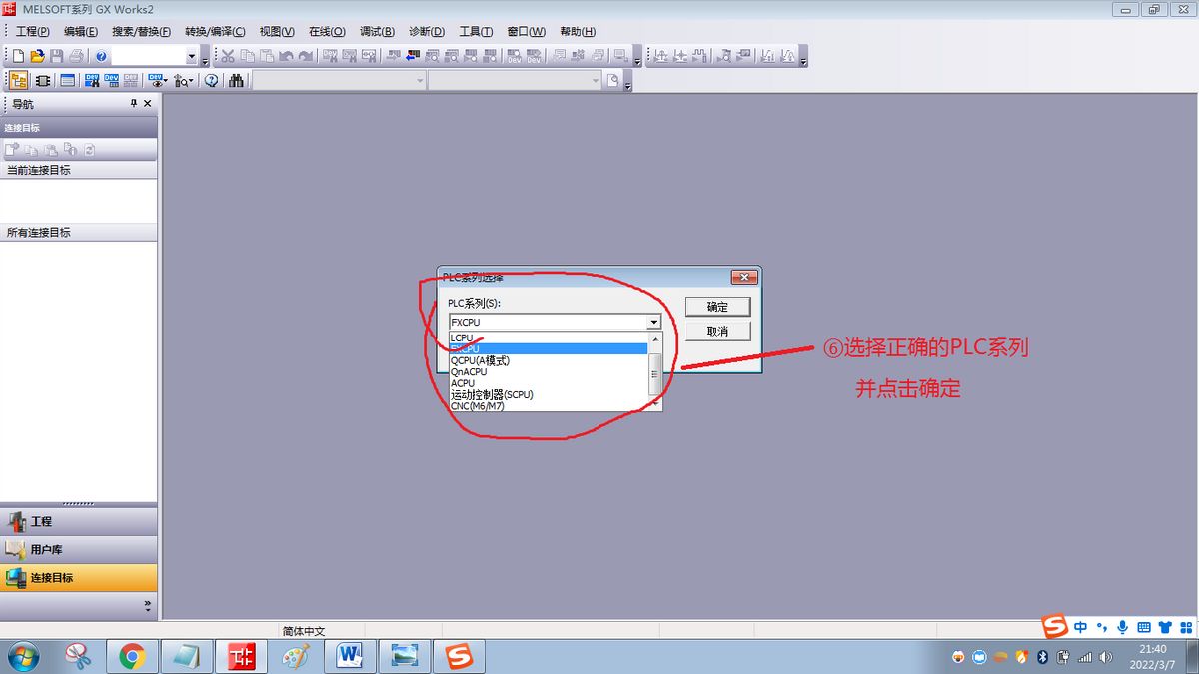Open Google Chrome from the taskbar
1199x674 pixels.
[x=132, y=656]
